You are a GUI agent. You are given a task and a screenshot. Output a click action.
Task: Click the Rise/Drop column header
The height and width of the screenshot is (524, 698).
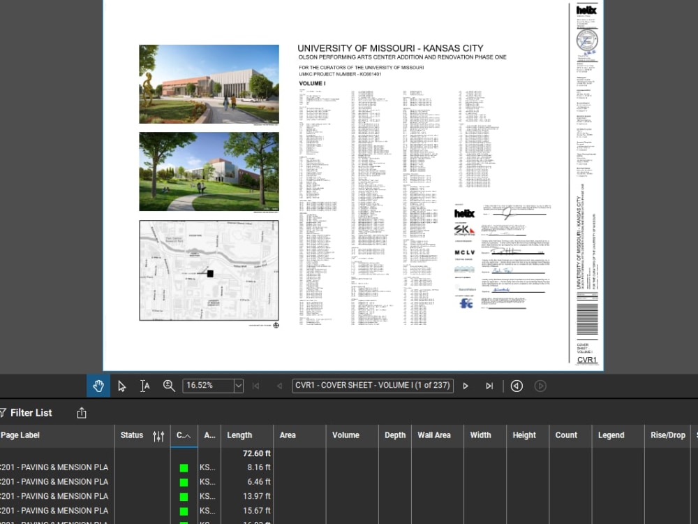pyautogui.click(x=668, y=435)
